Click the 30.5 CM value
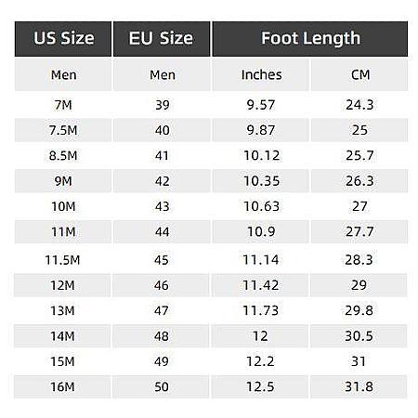Screen dimensions: 418x418 (359, 336)
